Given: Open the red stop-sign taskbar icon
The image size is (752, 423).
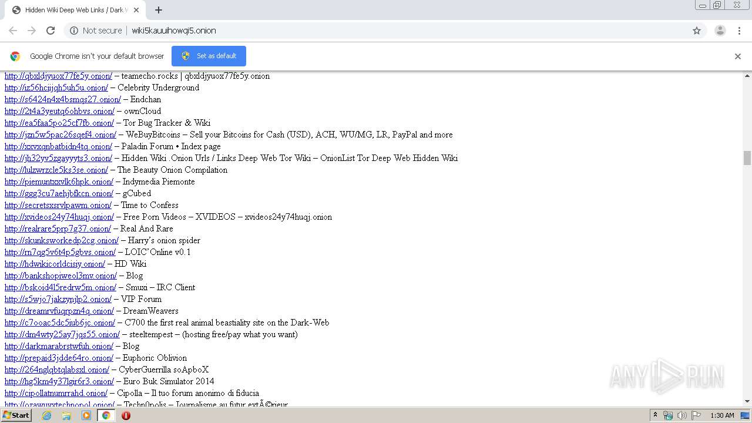Looking at the screenshot, I should click(126, 415).
